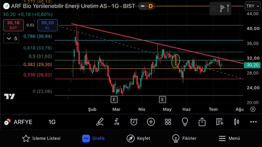This screenshot has width=262, height=147.
Task: Tap the 30,20 AL buy button
Action: coord(47,25)
